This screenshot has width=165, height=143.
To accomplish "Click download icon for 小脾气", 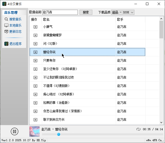I will tap(35, 27).
